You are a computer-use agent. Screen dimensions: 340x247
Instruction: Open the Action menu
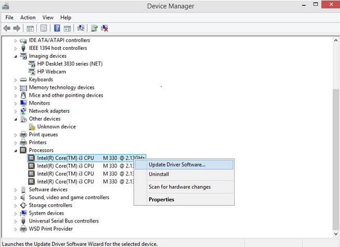[x=28, y=18]
